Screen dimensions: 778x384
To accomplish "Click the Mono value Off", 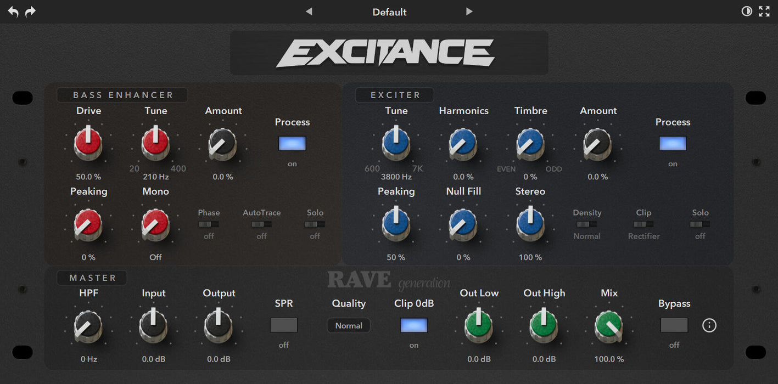I will click(x=155, y=257).
